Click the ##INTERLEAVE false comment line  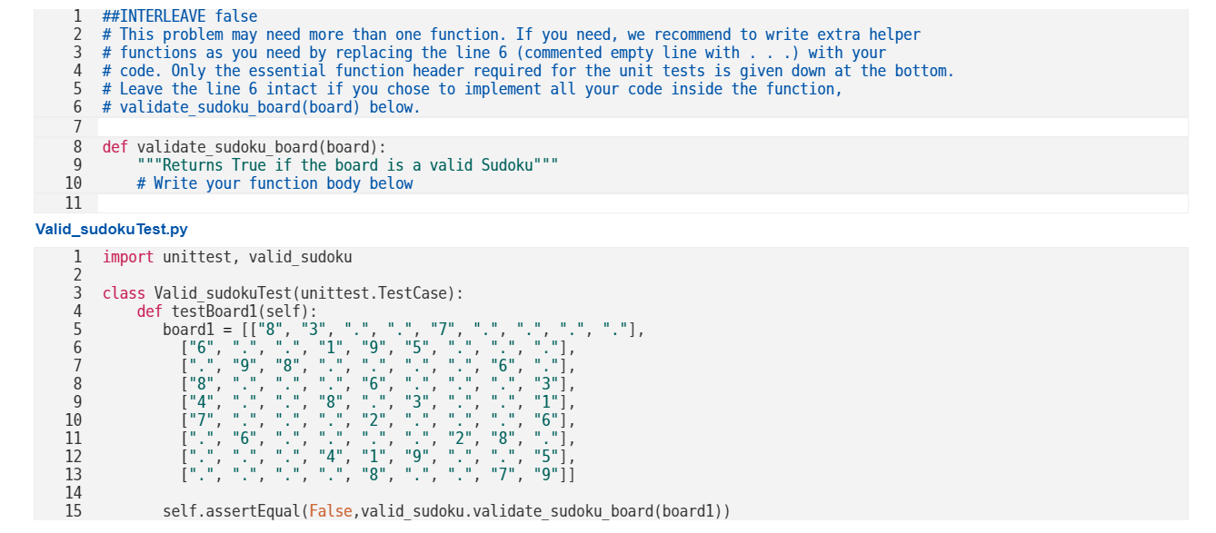click(x=180, y=16)
